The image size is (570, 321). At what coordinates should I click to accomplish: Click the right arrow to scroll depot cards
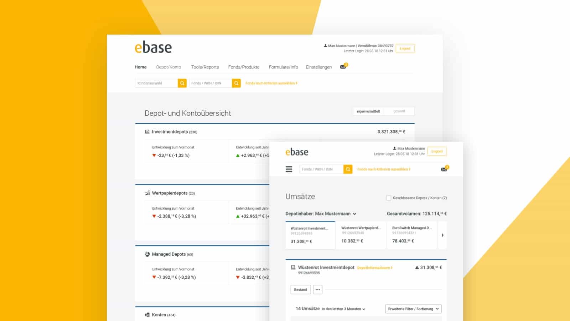point(442,235)
